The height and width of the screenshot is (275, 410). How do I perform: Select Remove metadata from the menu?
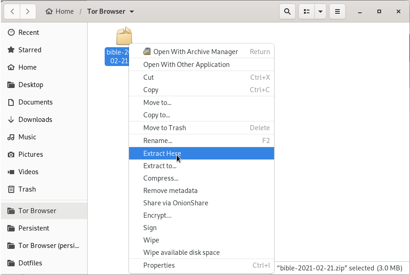coord(170,191)
